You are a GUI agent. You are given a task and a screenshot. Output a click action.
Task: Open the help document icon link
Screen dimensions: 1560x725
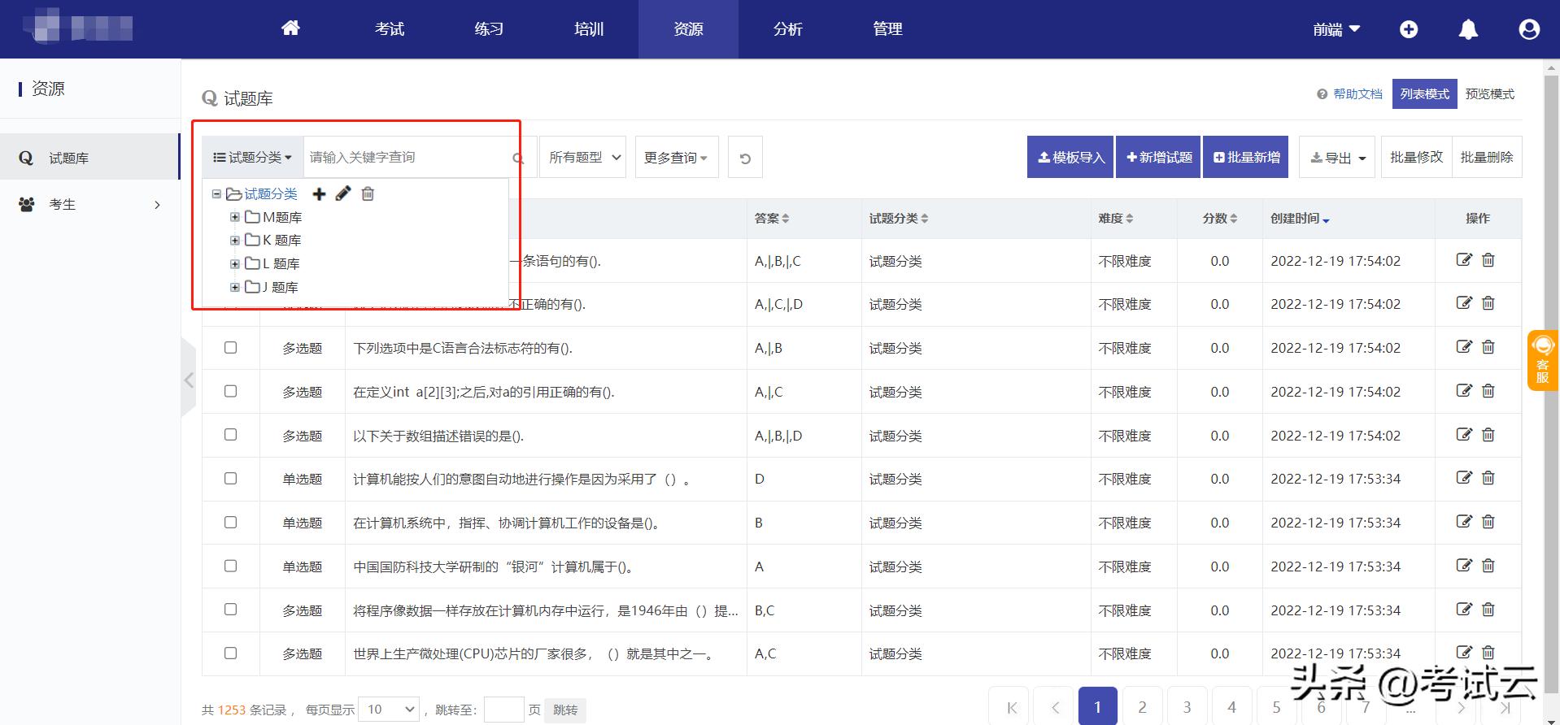click(1323, 94)
